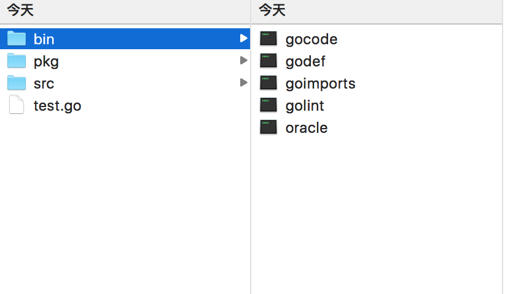Click the gocode executable icon
Screen dimensions: 505x294
tap(268, 38)
